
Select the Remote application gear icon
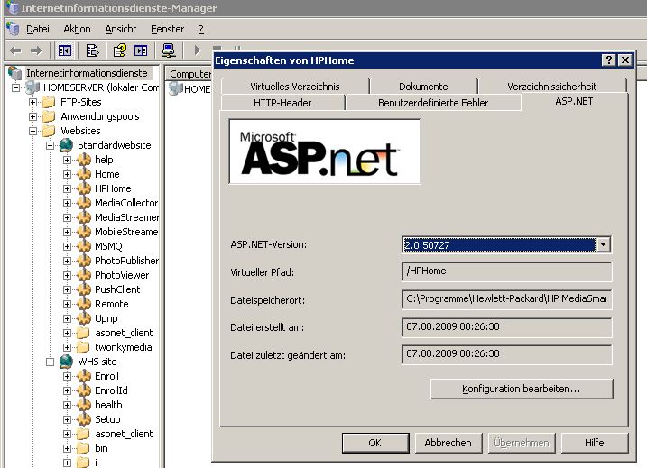point(83,304)
